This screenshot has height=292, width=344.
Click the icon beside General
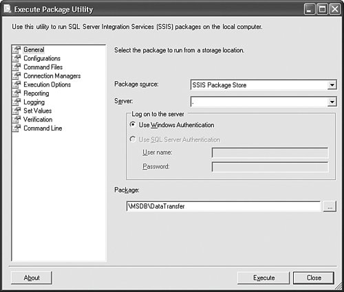[17, 49]
